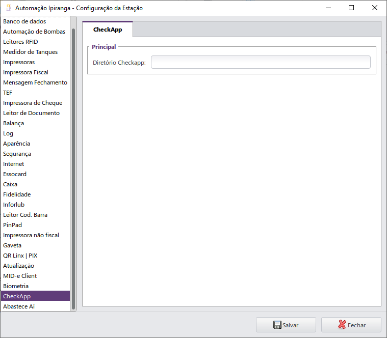Maximize the configuration window

point(351,8)
